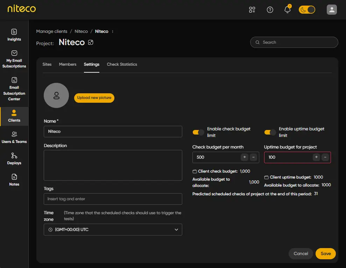Switch to the Members tab
Image resolution: width=346 pixels, height=268 pixels.
68,64
